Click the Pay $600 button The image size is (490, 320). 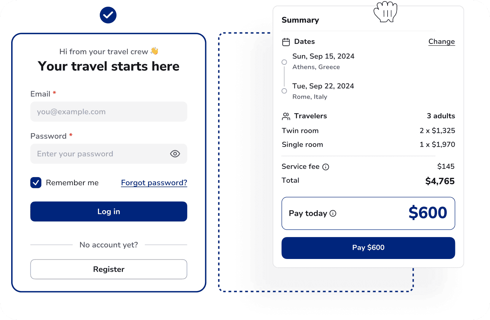coord(368,248)
